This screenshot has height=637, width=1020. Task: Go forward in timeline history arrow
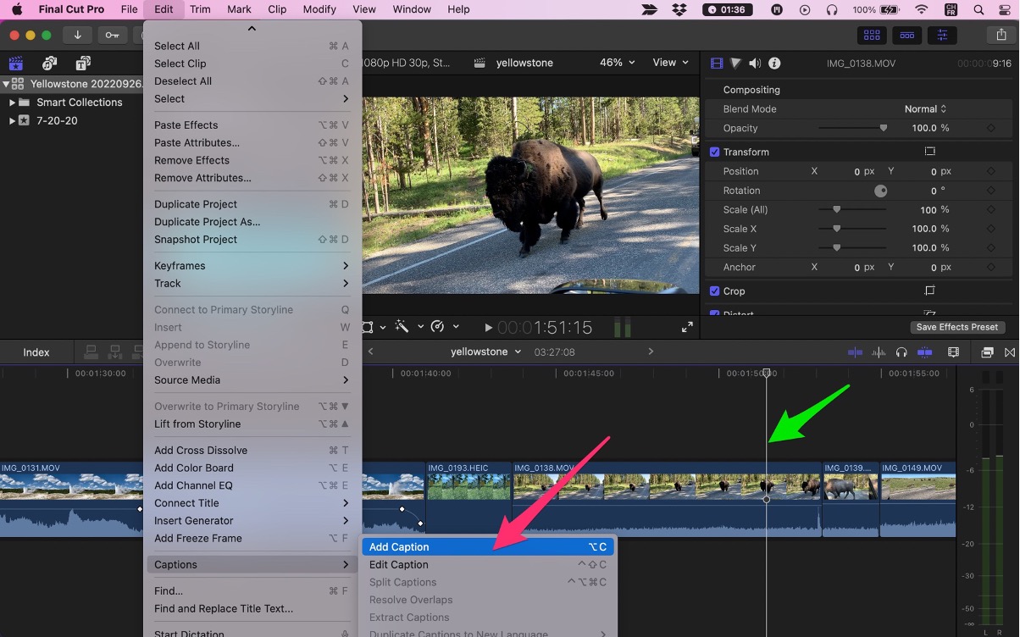[651, 352]
